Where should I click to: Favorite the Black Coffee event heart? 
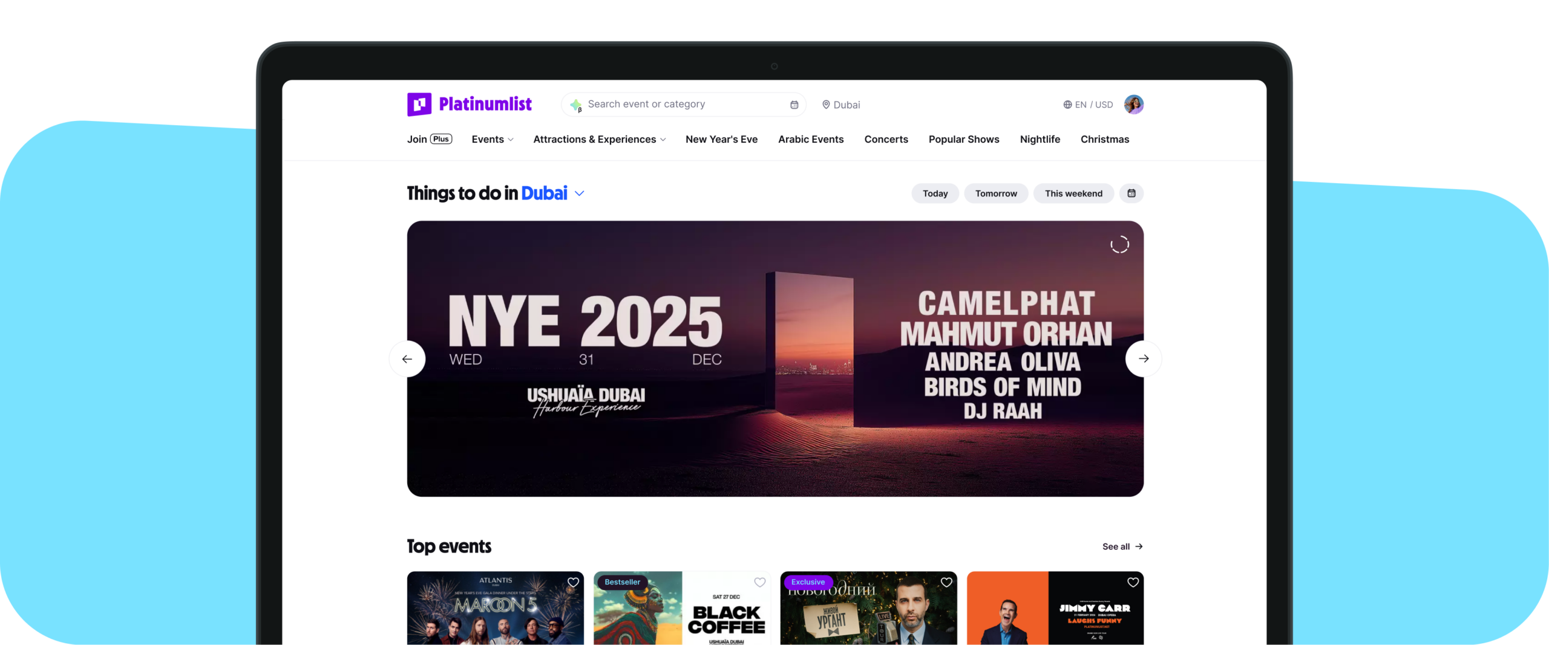[x=759, y=582]
